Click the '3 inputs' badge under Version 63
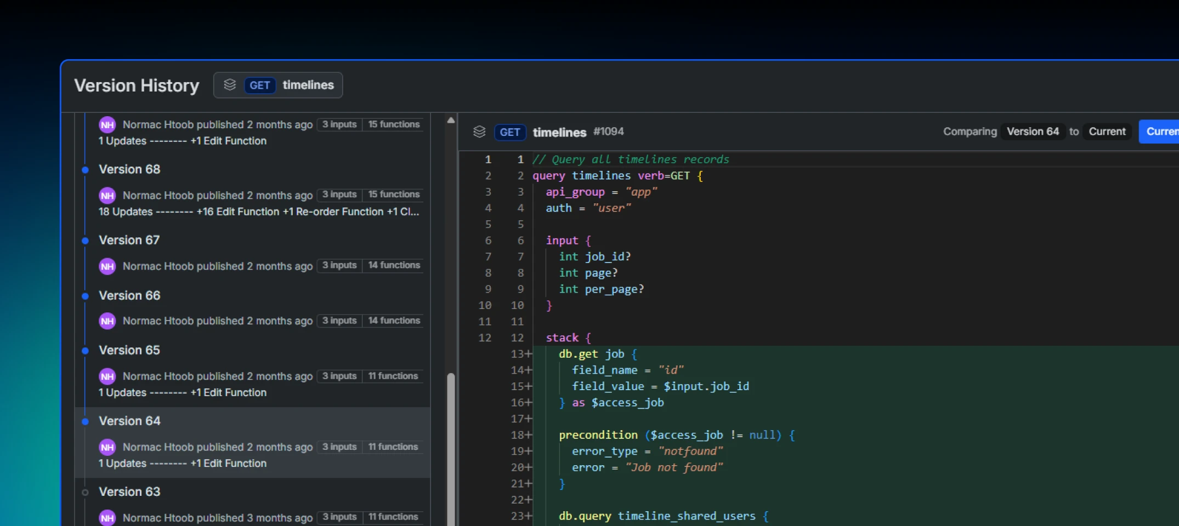The image size is (1179, 526). point(339,517)
